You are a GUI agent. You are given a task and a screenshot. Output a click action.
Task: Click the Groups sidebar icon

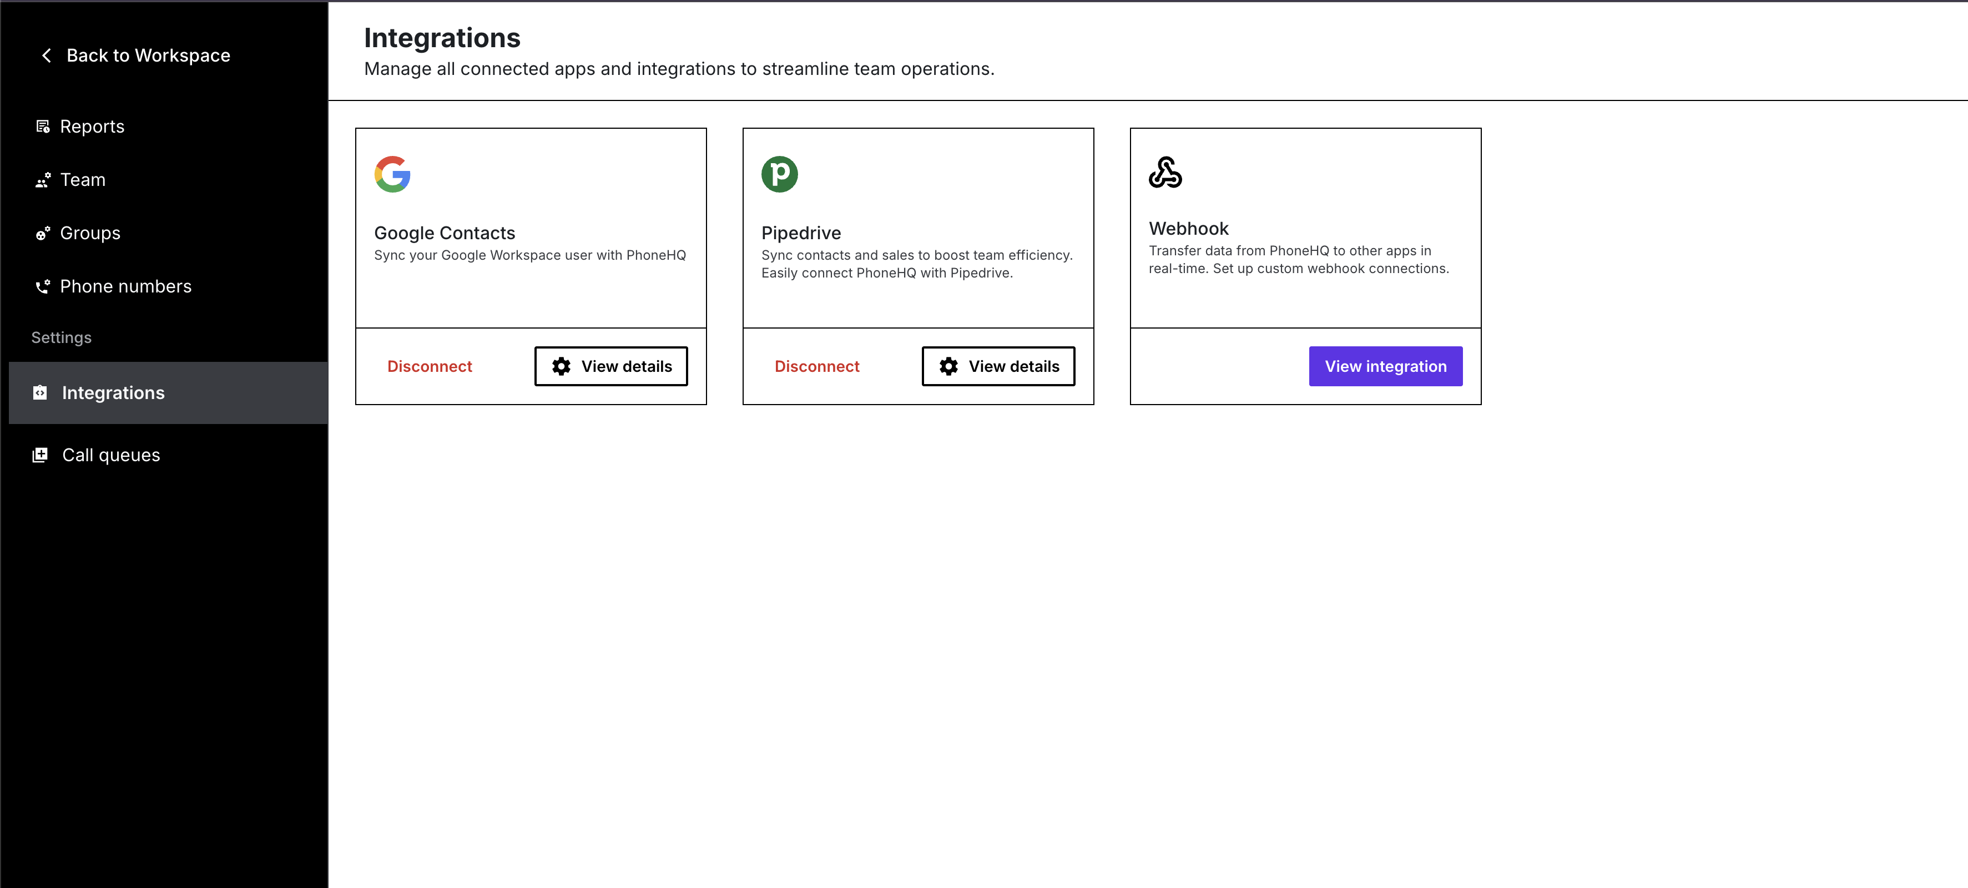43,234
